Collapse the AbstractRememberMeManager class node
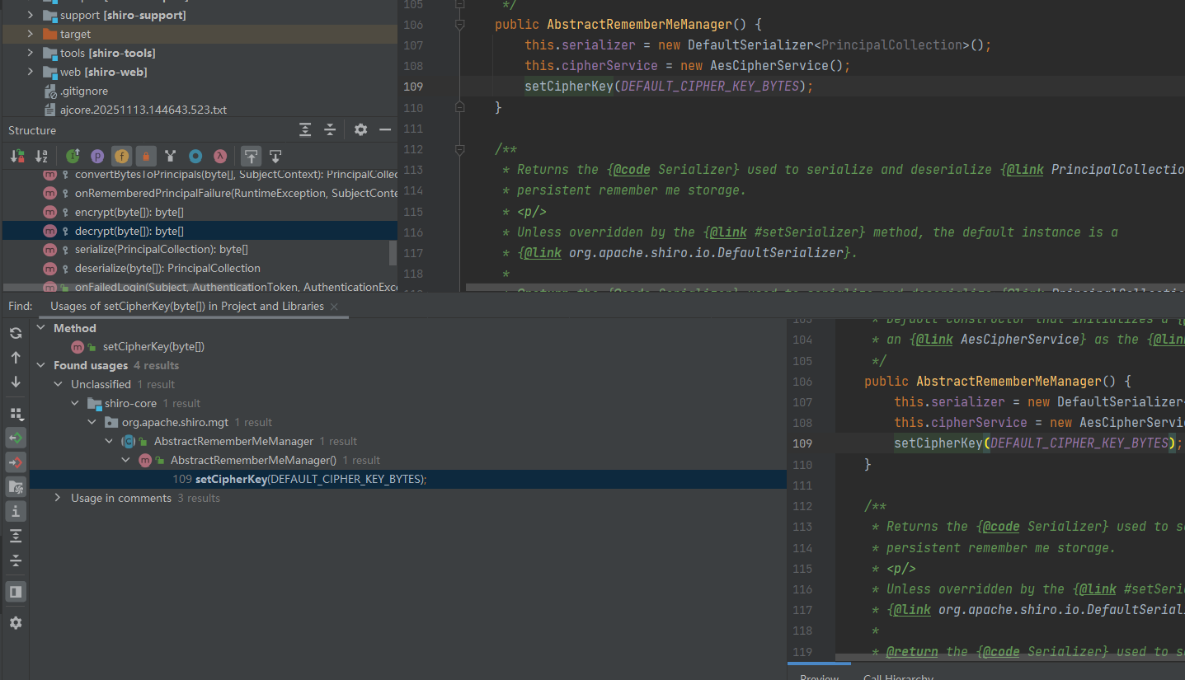 (x=109, y=441)
